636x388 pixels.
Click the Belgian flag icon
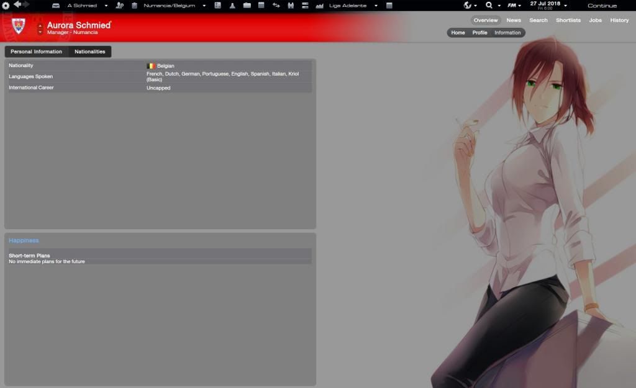150,66
